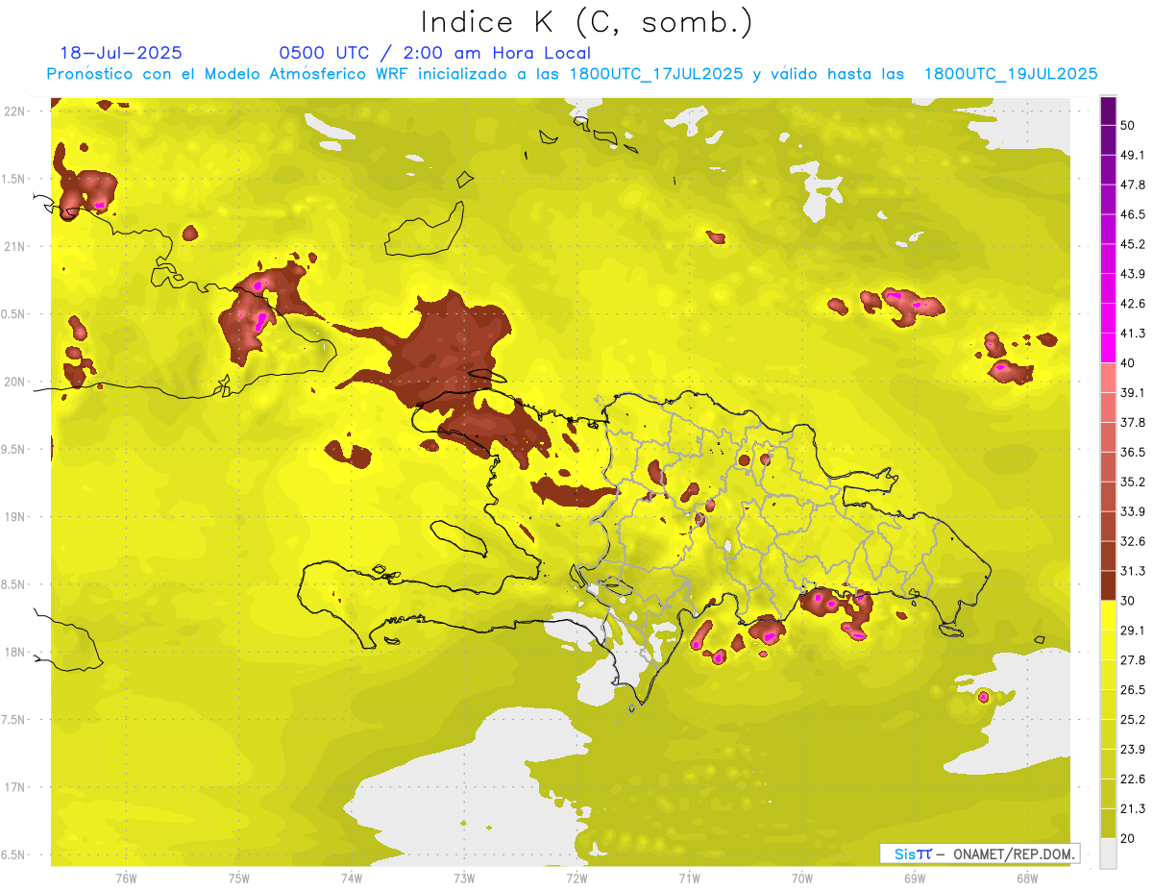The image size is (1153, 891).
Task: Click the '0500 UTC / 2:00 am Hora Local' text
Action: point(434,53)
